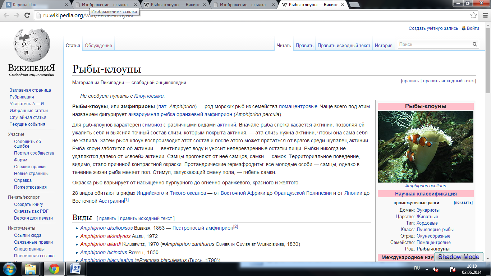491x276 pixels.
Task: Click Сообщить об ошибке link
Action: tap(28, 144)
